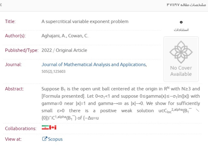
Task: Click the No Cover Available thumbnail
Action: pos(181,59)
